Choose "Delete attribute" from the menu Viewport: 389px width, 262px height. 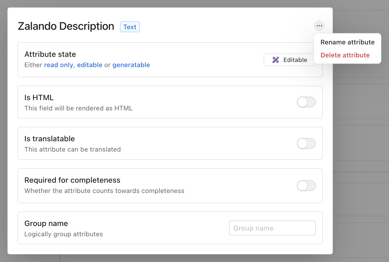tap(345, 55)
